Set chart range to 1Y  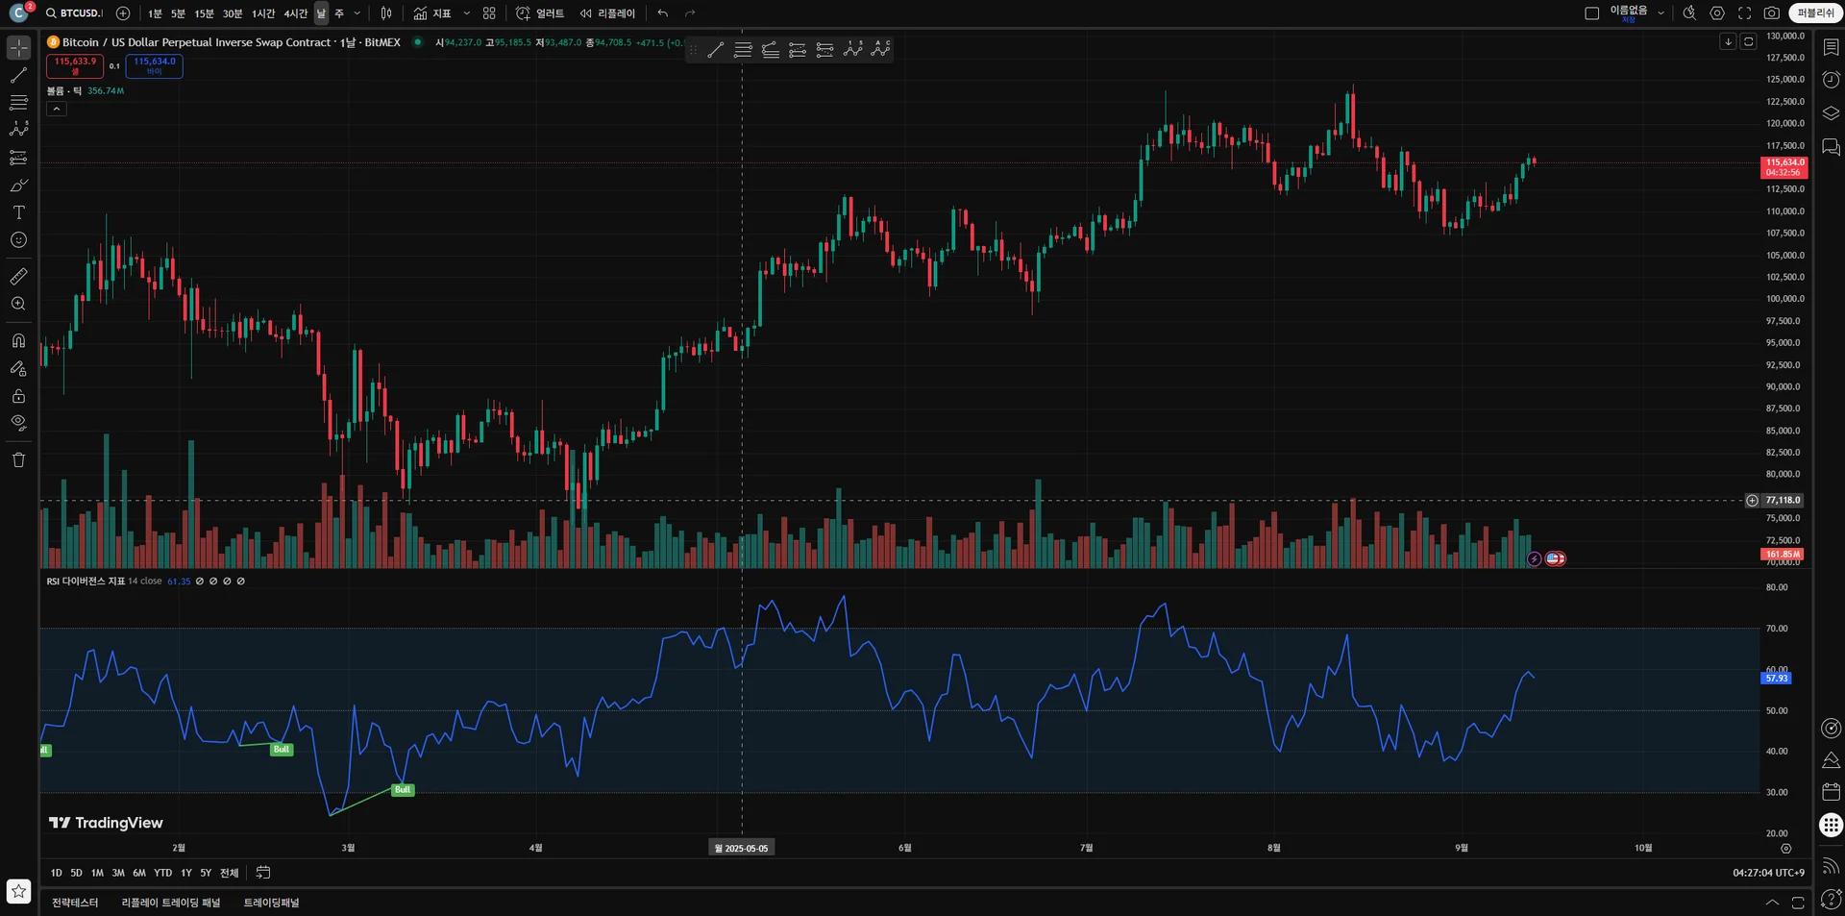186,873
